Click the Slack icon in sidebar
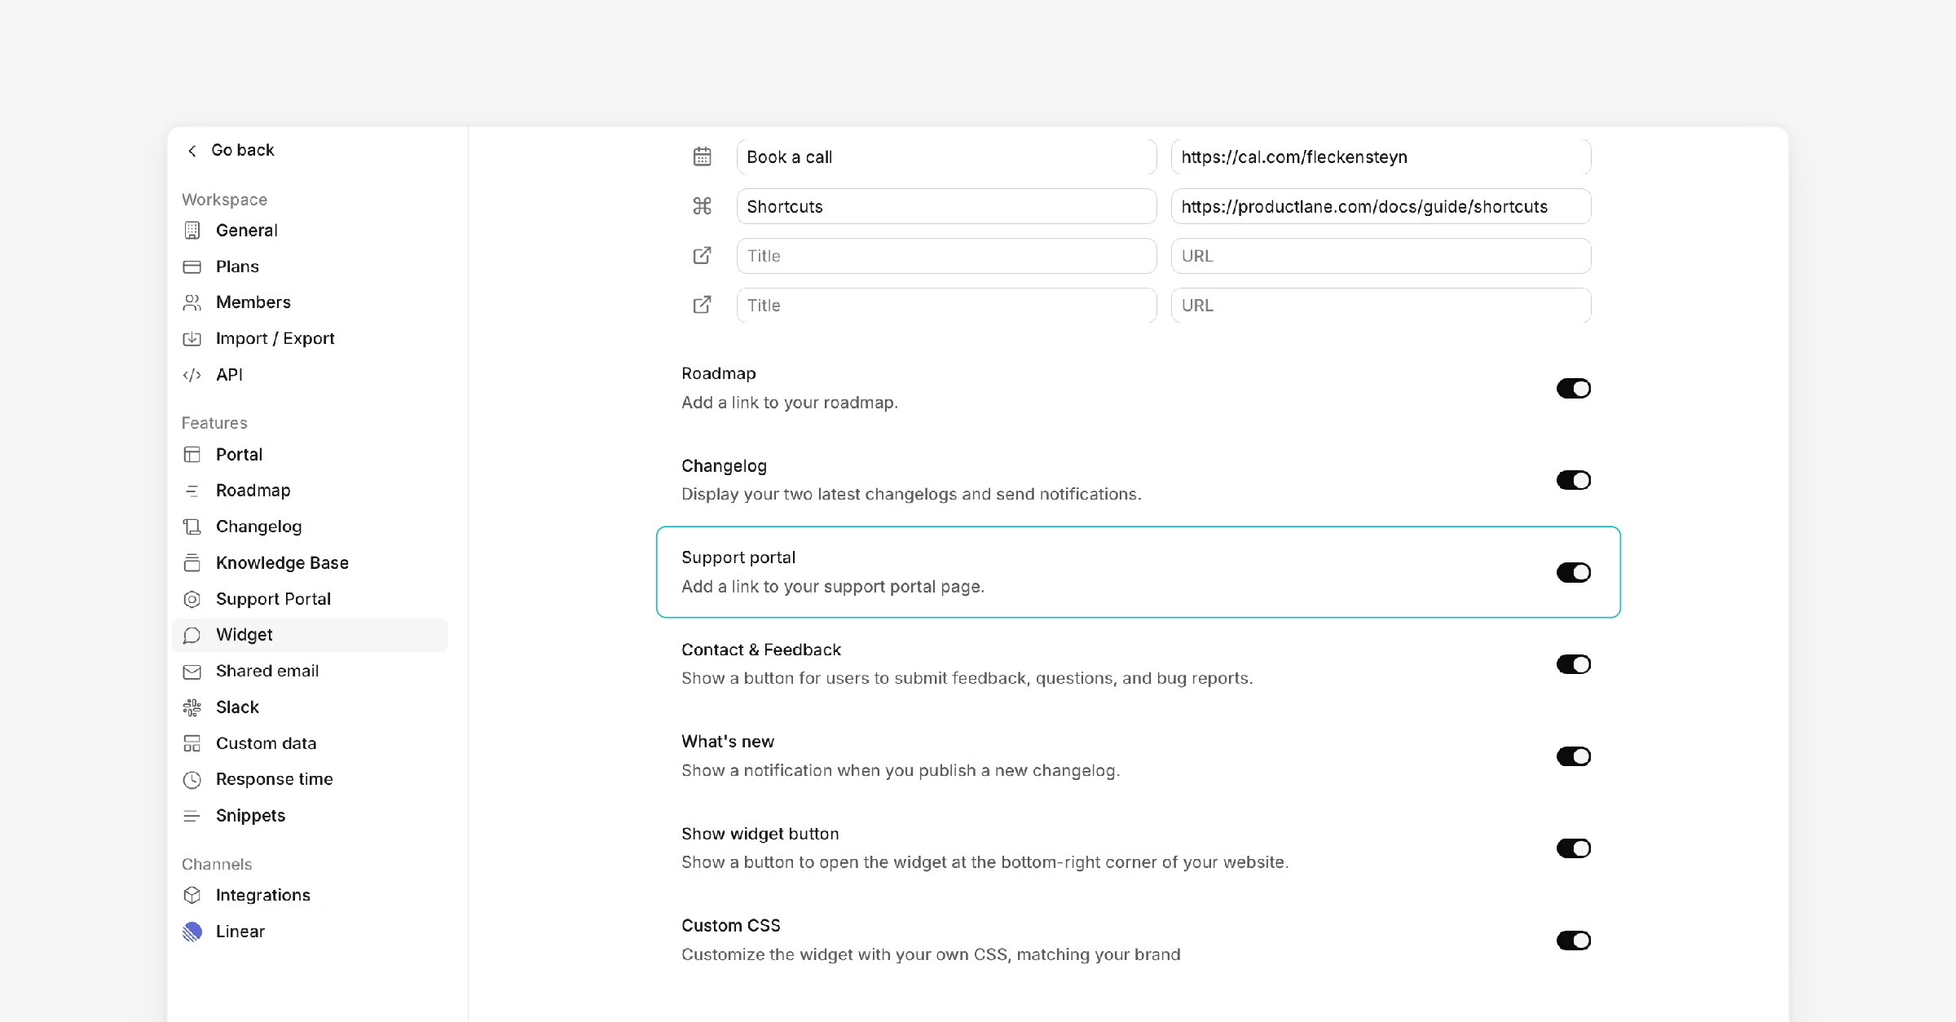This screenshot has height=1022, width=1956. point(192,707)
